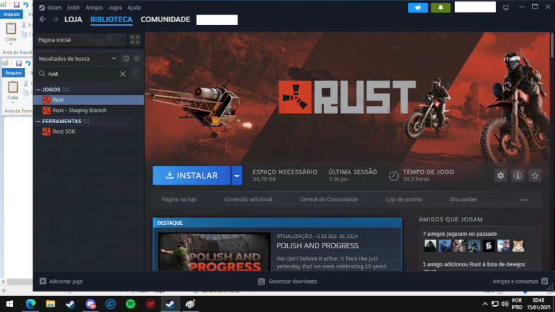Open the collections grid view icon

135,40
